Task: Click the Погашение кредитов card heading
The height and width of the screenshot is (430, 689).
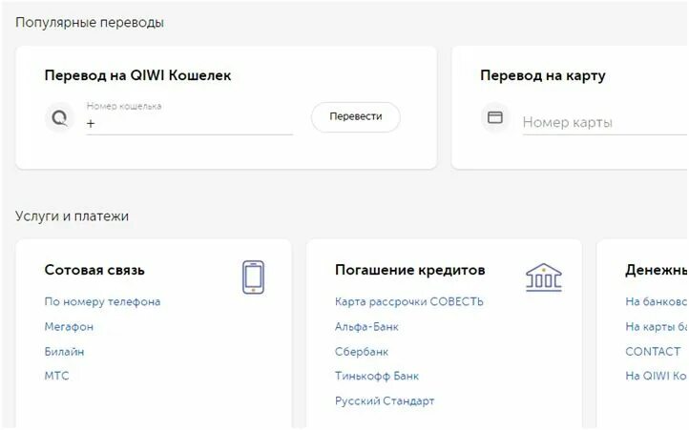Action: pos(410,270)
